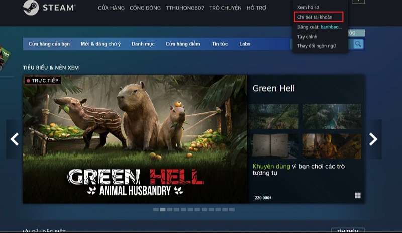Select the first carousel page dot
402x233 pixels.
tap(156, 210)
